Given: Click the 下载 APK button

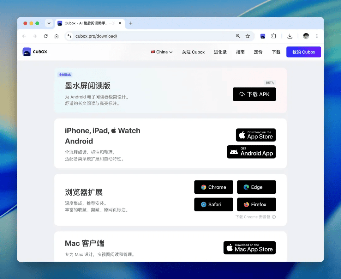Looking at the screenshot, I should point(254,94).
